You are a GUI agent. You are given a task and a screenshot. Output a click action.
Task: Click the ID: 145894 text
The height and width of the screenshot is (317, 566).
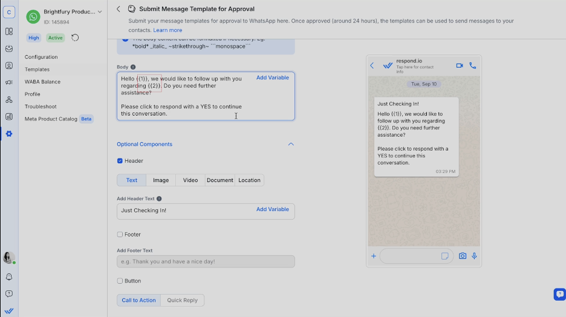(56, 22)
